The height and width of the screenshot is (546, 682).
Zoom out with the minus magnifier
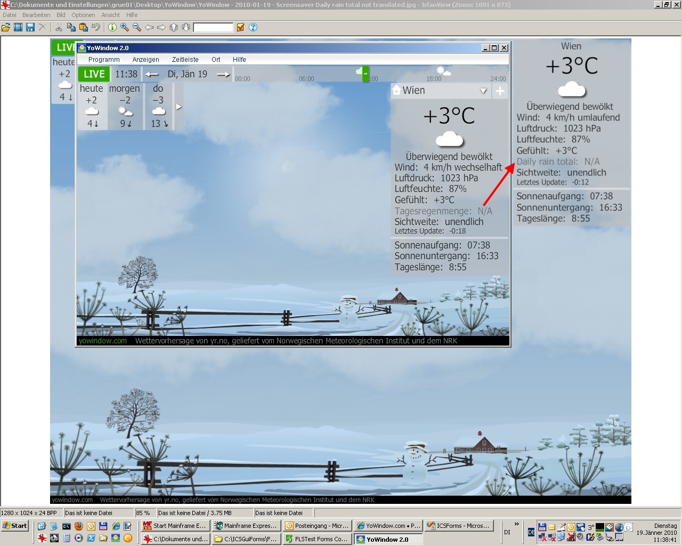click(x=137, y=27)
